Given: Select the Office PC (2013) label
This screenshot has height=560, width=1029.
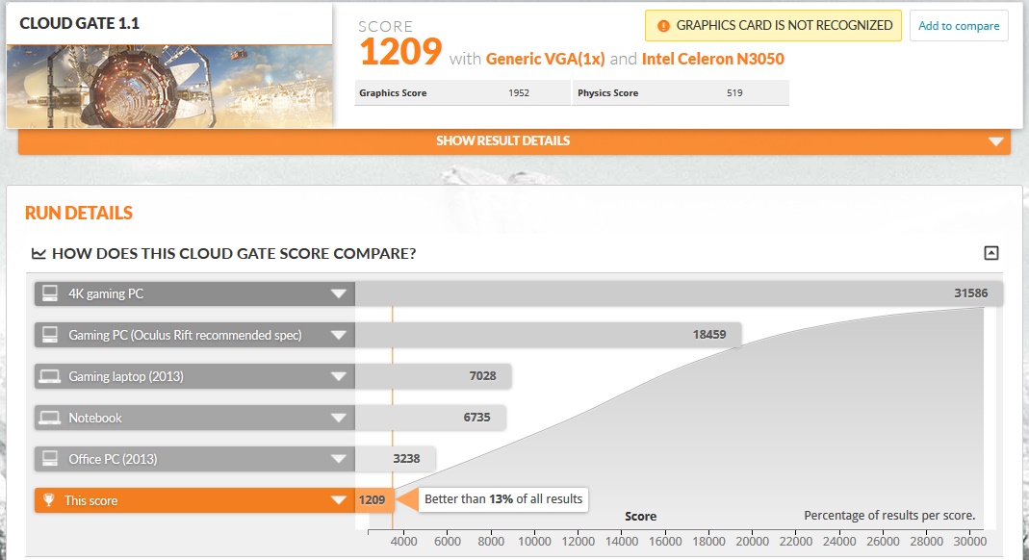Looking at the screenshot, I should (113, 459).
